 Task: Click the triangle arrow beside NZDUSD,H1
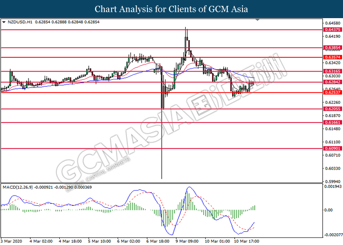point(4,22)
